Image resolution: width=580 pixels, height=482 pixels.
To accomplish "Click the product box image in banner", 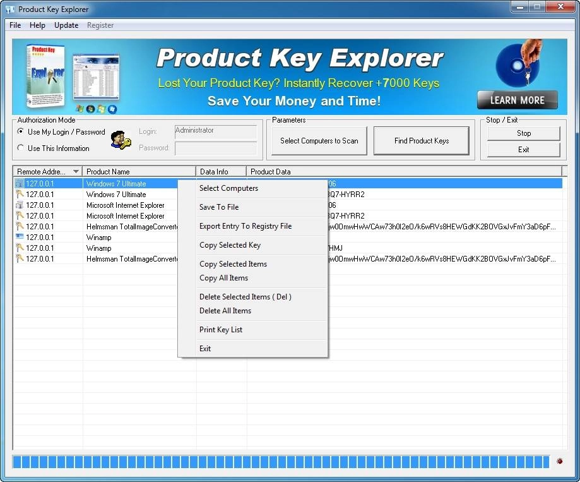I will [45, 75].
